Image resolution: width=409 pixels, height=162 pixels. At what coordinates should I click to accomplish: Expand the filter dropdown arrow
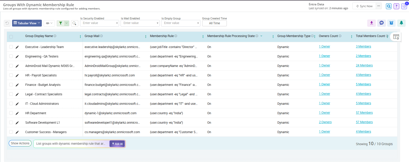point(67,23)
